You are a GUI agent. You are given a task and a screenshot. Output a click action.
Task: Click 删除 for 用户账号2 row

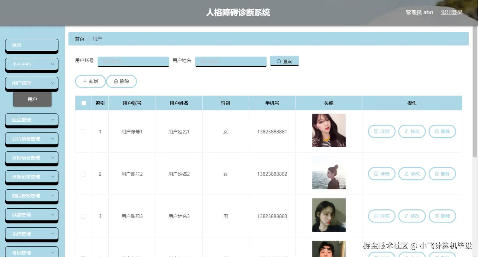click(x=442, y=174)
